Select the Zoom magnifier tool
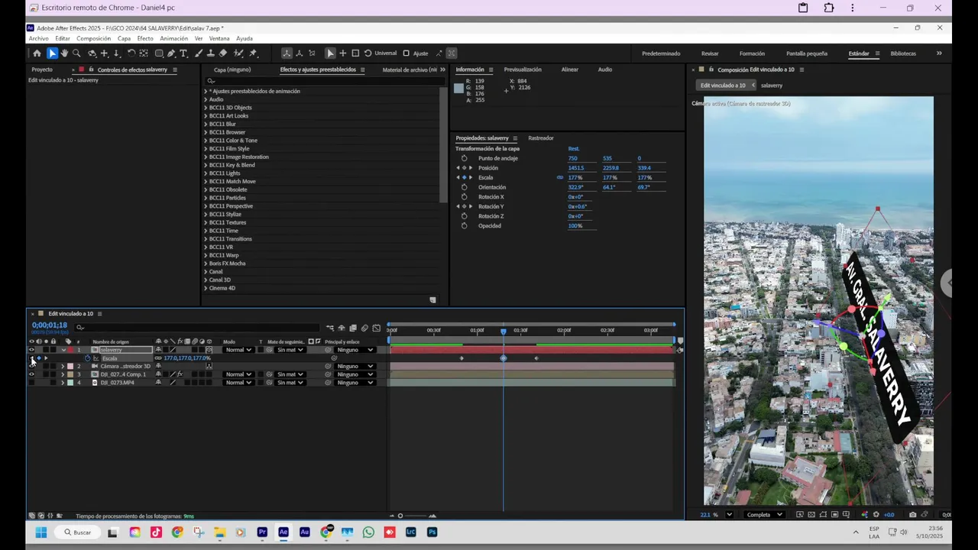The image size is (978, 550). [76, 53]
